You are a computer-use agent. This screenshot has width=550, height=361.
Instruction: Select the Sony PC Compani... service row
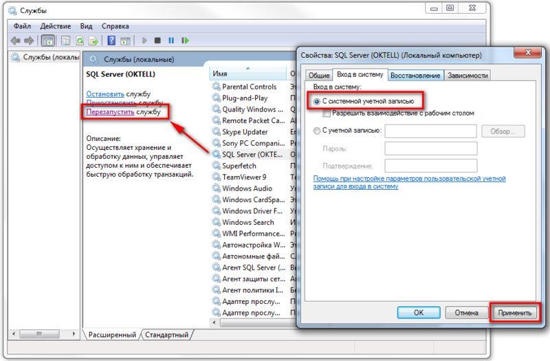tap(254, 143)
